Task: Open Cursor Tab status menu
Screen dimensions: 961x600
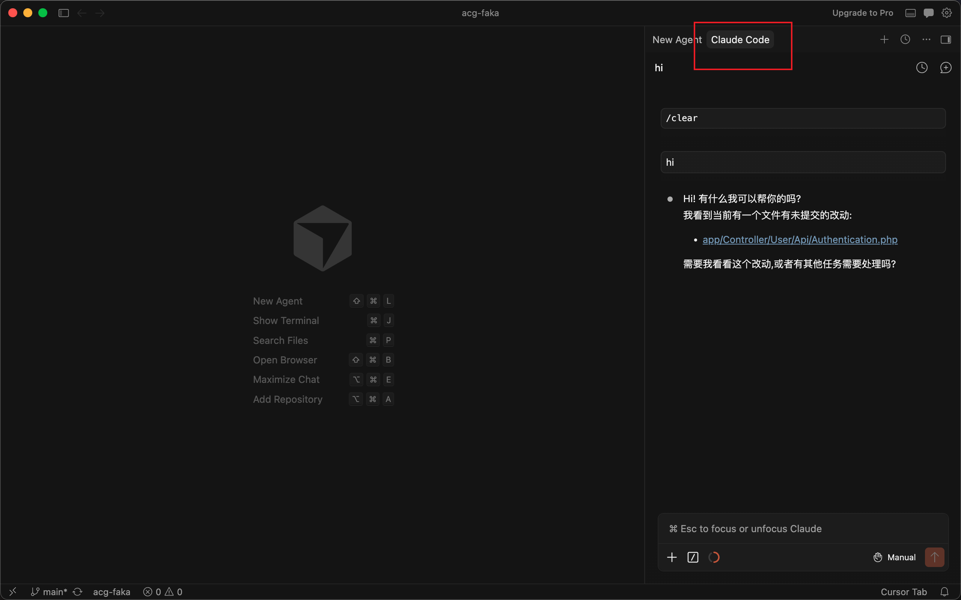Action: 904,592
